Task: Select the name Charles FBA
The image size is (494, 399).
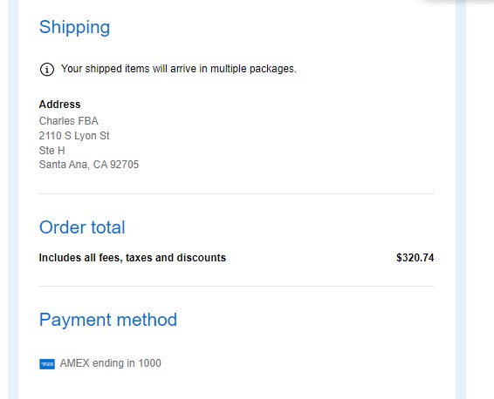Action: click(68, 121)
